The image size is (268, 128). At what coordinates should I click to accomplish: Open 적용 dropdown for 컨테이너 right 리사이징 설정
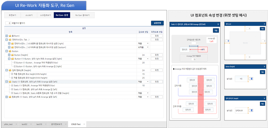point(143,43)
